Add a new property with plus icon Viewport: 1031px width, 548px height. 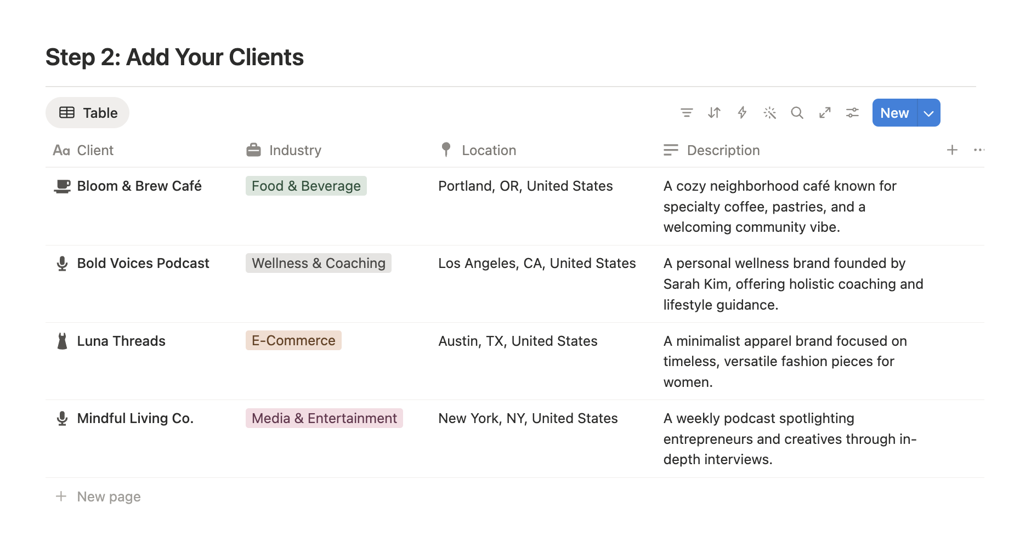point(952,150)
